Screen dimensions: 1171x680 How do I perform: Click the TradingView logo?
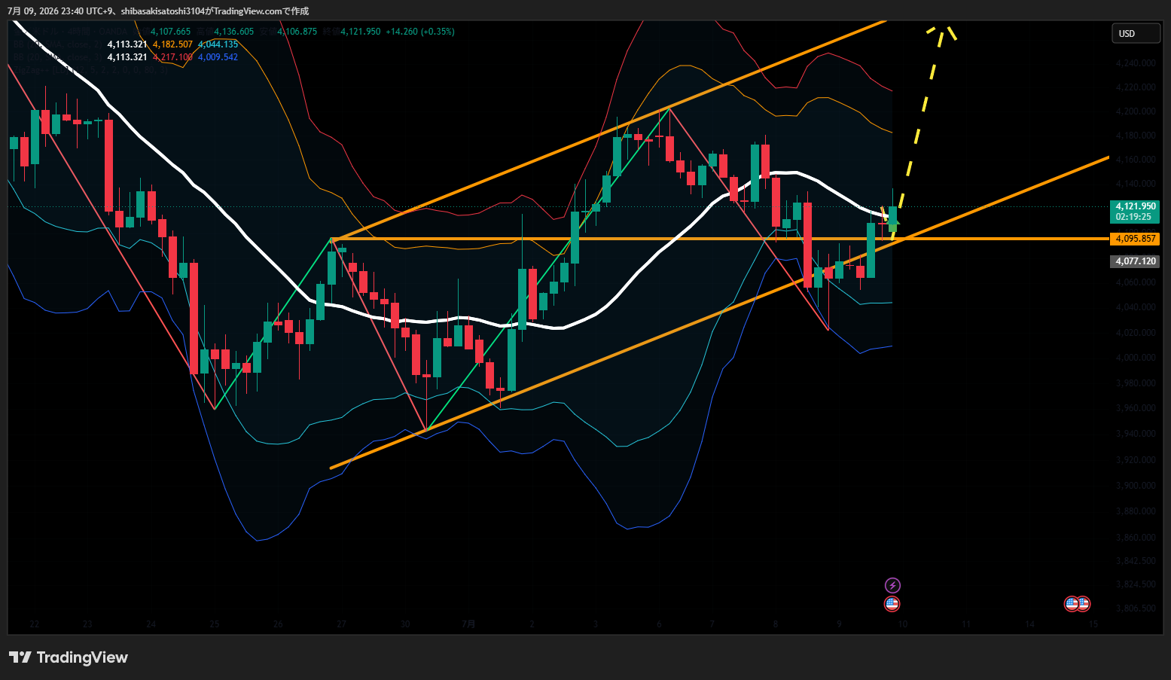(69, 657)
